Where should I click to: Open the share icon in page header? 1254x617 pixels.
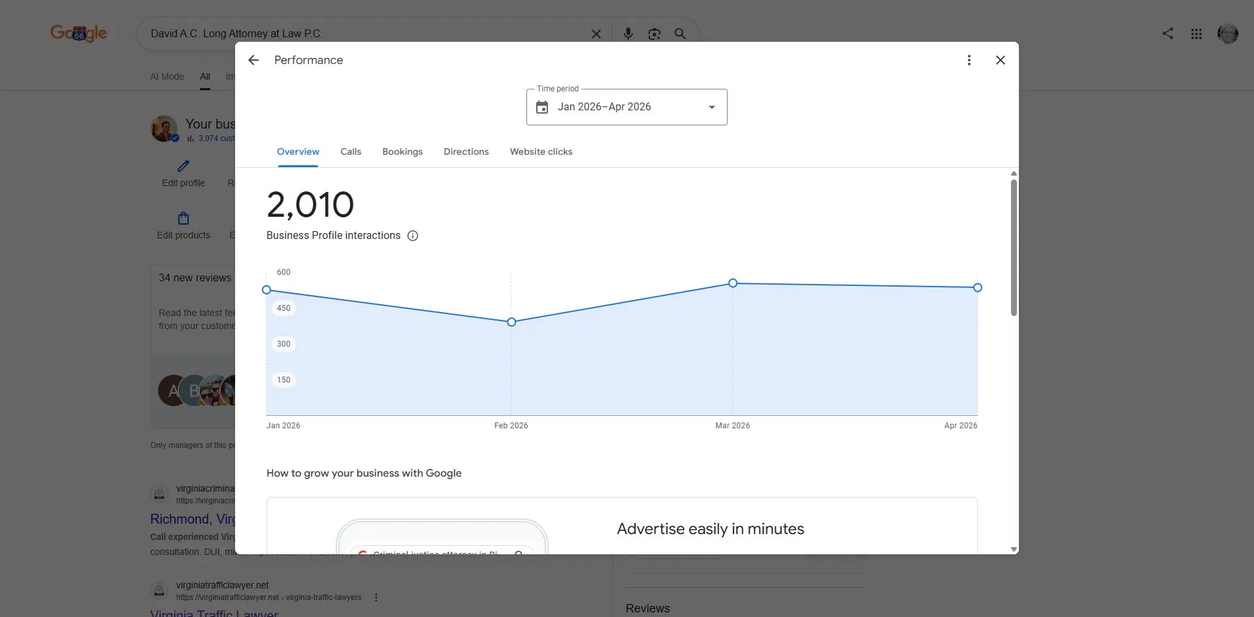[1168, 33]
